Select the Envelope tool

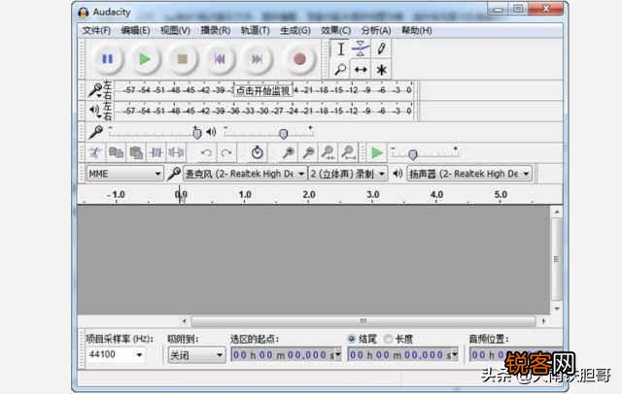[361, 49]
